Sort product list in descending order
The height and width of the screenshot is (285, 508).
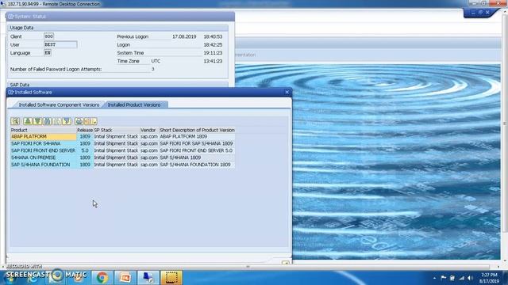37,121
